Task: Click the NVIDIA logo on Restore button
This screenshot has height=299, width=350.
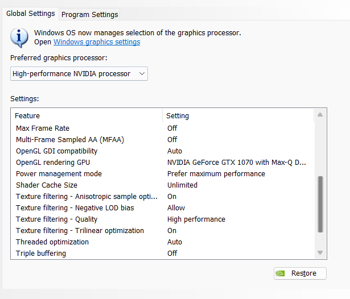Action: tap(280, 273)
